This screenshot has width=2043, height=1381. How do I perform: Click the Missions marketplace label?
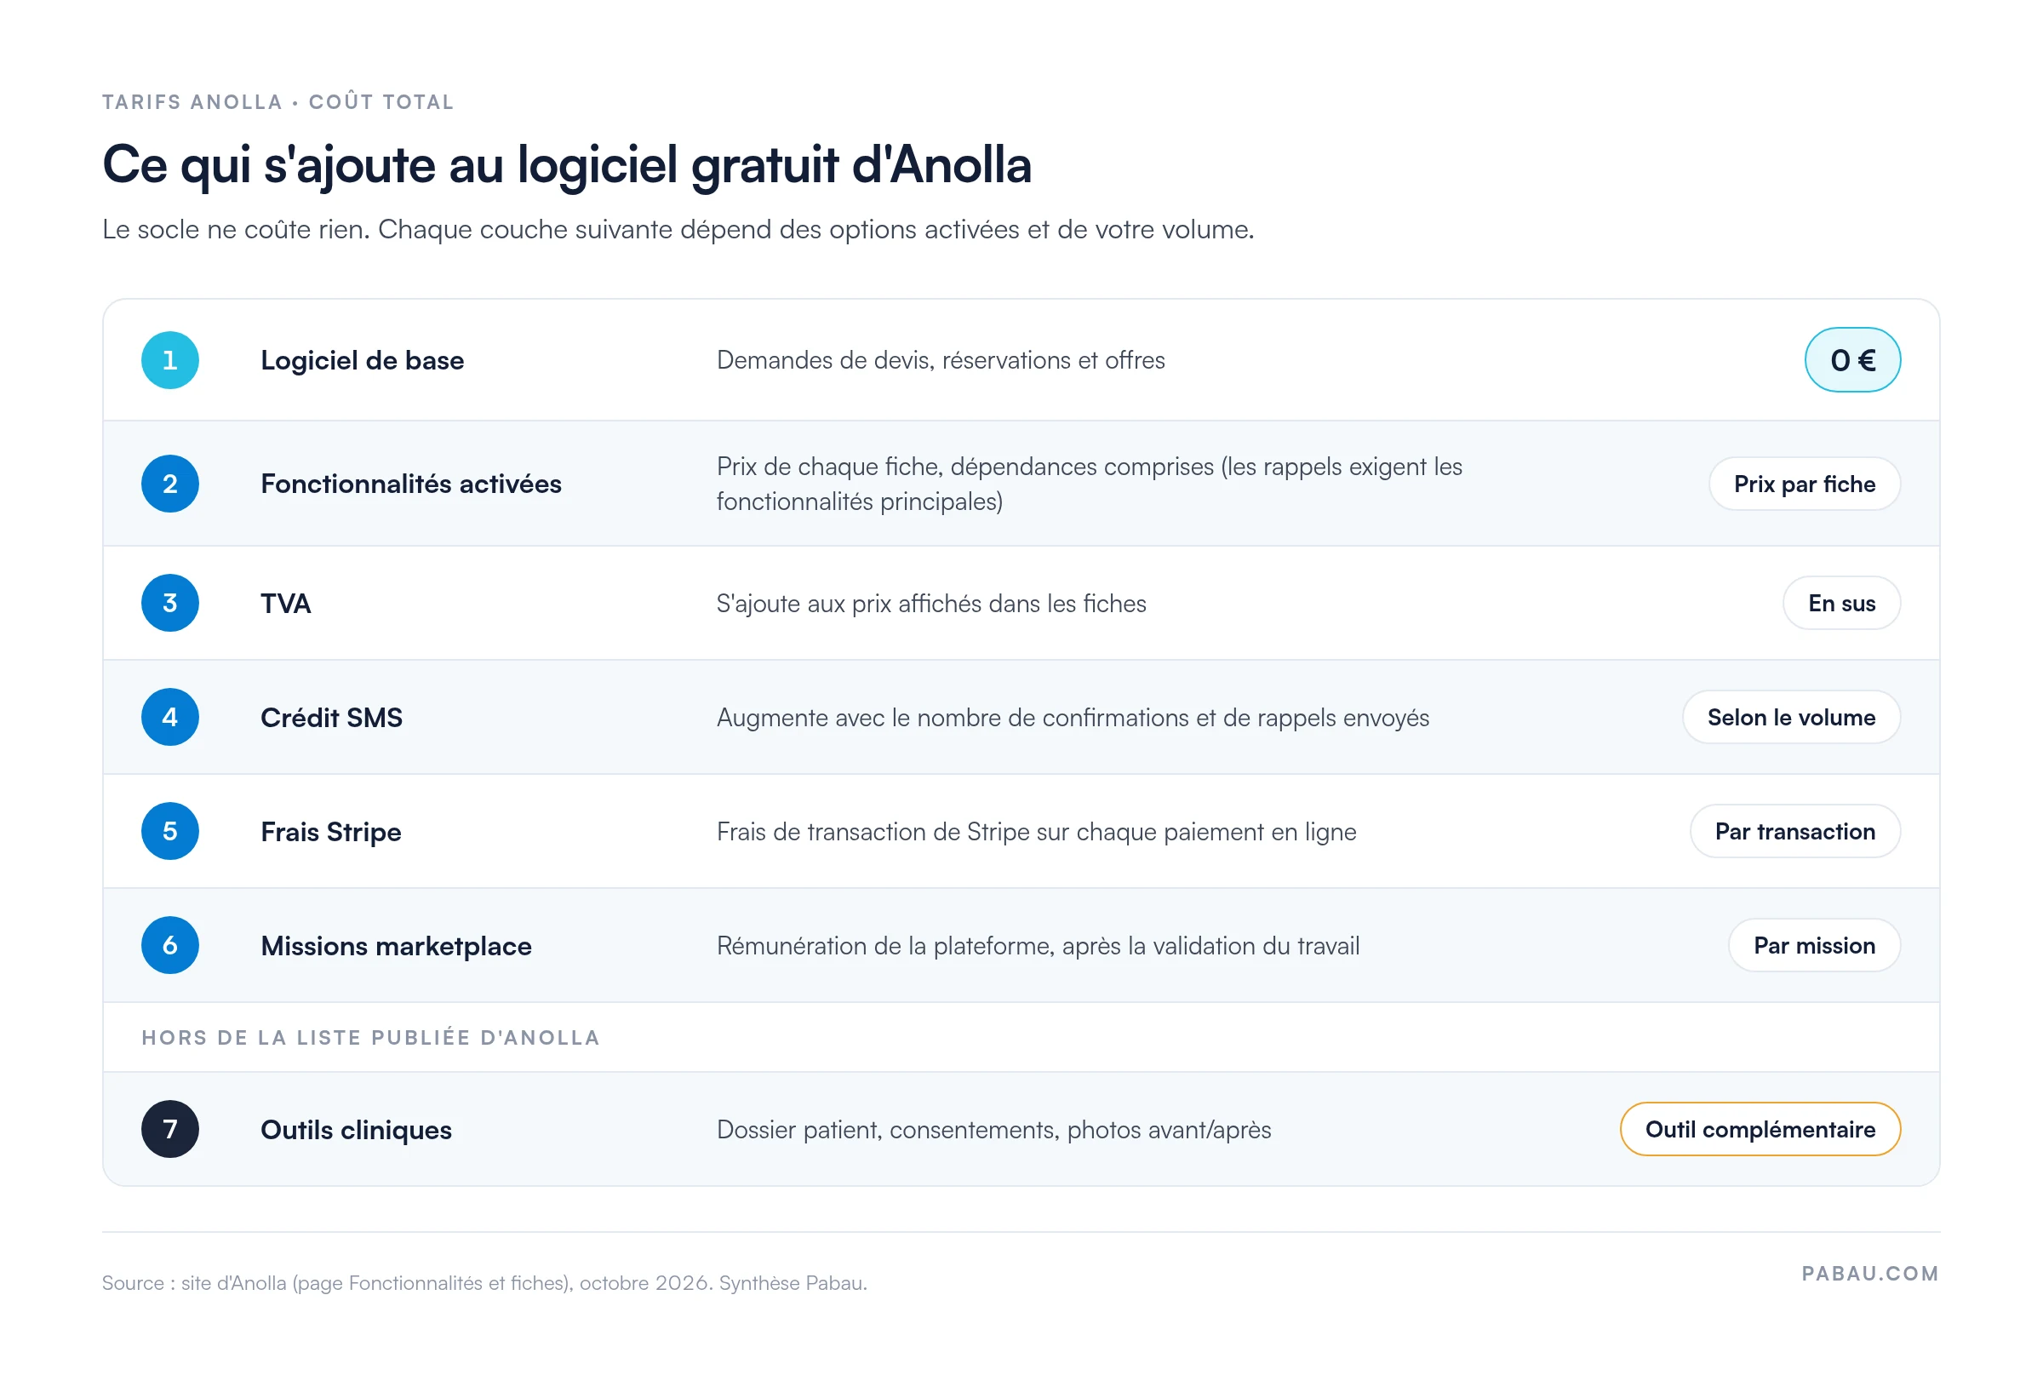point(396,947)
